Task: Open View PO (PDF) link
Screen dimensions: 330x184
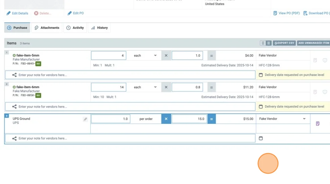Action: pyautogui.click(x=286, y=13)
